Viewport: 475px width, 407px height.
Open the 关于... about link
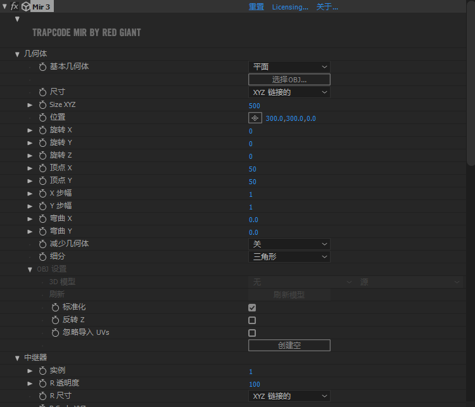pos(327,7)
